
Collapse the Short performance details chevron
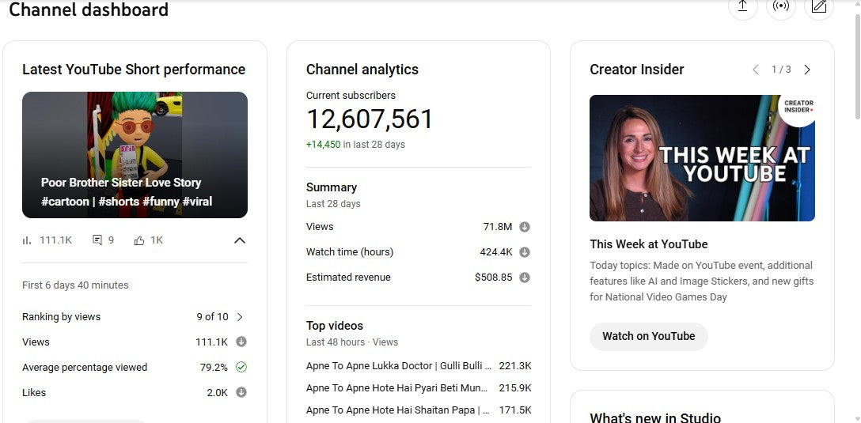[240, 240]
